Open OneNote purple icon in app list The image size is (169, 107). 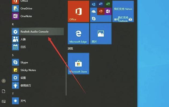click(15, 16)
